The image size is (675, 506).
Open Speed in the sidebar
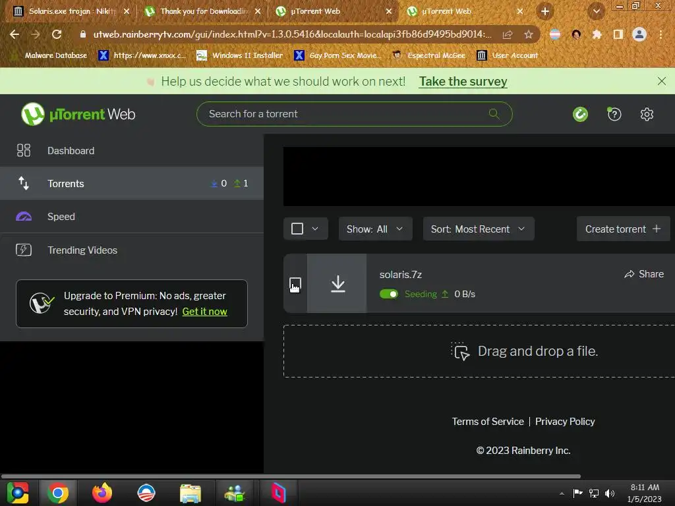click(x=132, y=216)
